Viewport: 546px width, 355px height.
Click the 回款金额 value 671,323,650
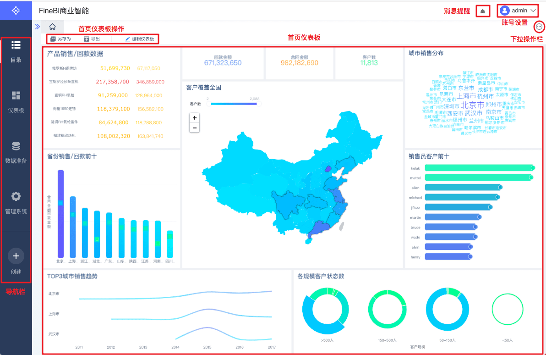(223, 63)
